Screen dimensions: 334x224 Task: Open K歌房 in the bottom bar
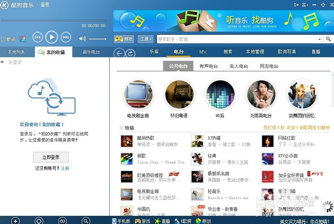click(183, 221)
